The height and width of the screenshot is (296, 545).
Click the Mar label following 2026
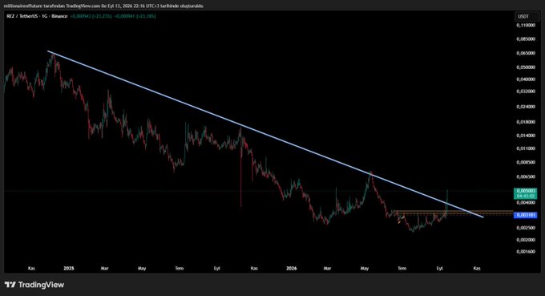coord(327,269)
